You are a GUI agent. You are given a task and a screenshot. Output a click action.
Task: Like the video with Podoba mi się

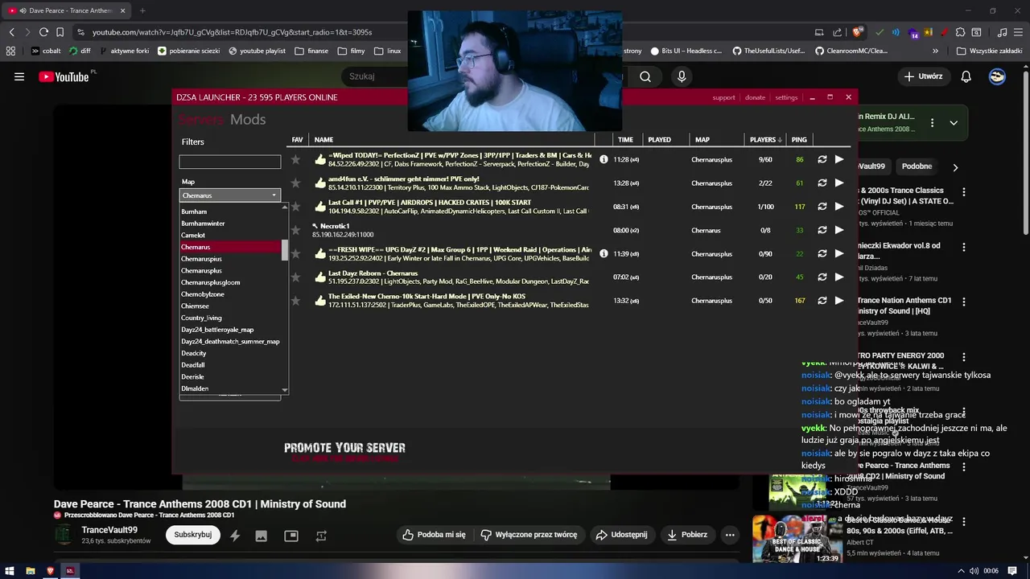click(434, 535)
